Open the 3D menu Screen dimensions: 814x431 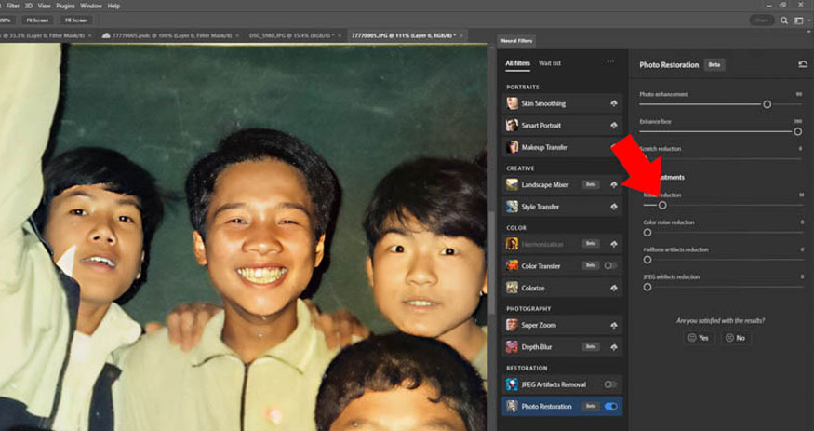tap(29, 6)
